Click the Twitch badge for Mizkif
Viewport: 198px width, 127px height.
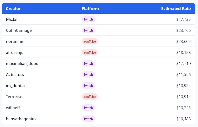[88, 19]
